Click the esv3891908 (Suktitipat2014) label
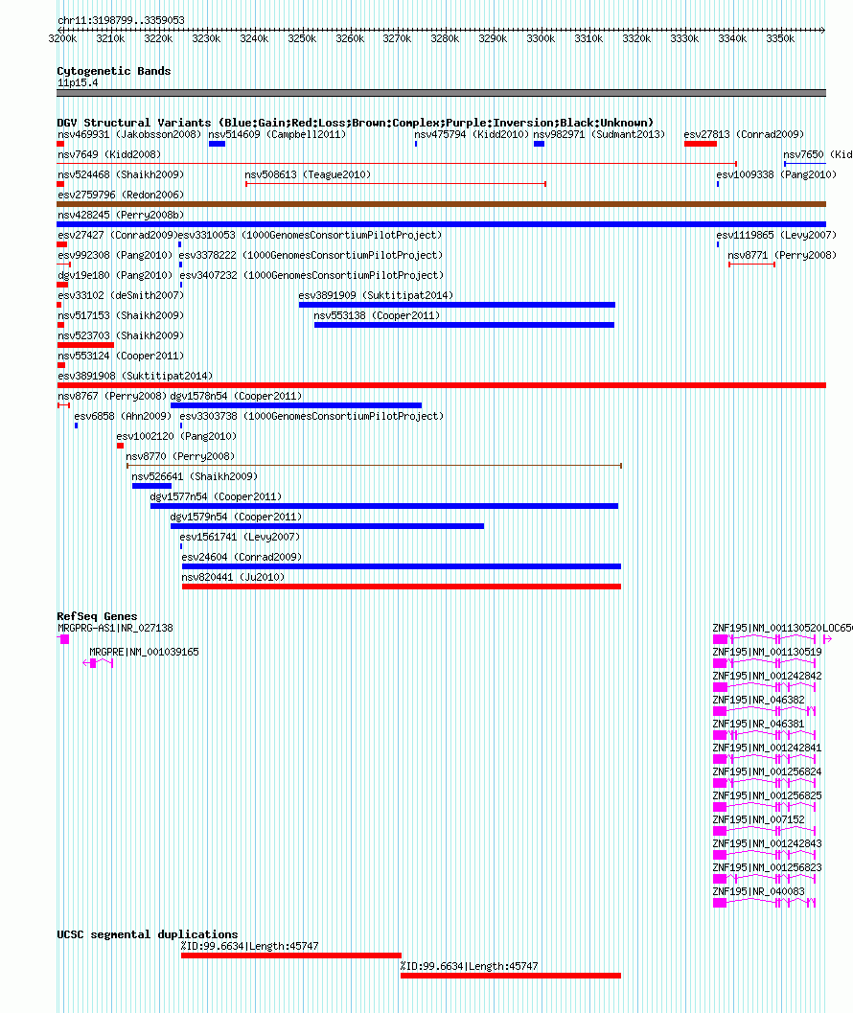The height and width of the screenshot is (1013, 853). pyautogui.click(x=135, y=376)
